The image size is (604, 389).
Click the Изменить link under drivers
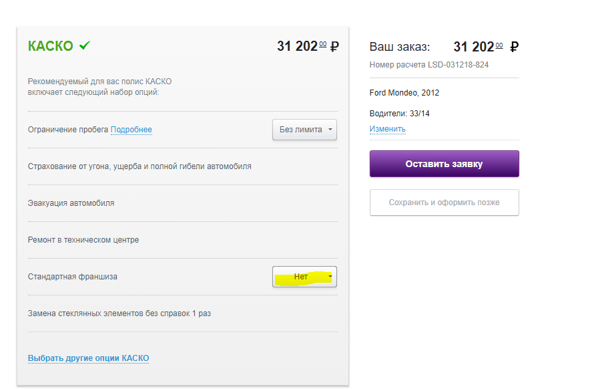(x=387, y=129)
